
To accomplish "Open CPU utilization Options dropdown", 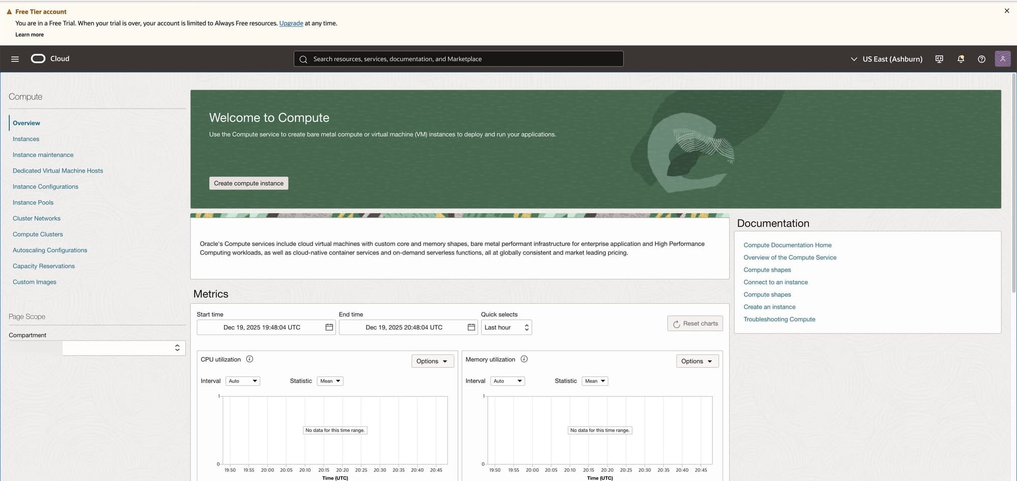I will (432, 362).
